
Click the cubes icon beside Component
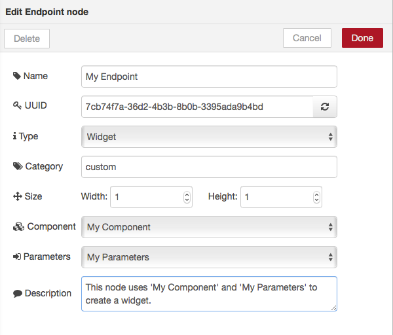[x=18, y=226]
